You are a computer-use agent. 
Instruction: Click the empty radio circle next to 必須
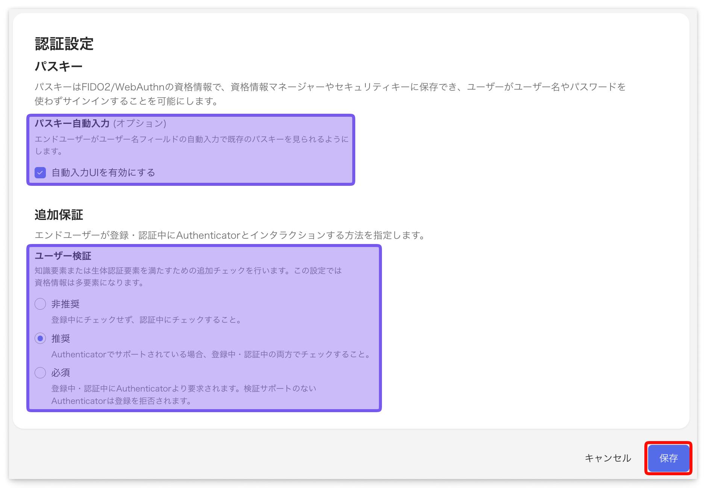click(x=40, y=372)
